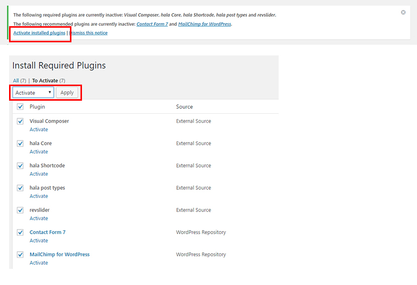Image resolution: width=417 pixels, height=285 pixels.
Task: Click External Source in revslider row
Action: click(193, 210)
